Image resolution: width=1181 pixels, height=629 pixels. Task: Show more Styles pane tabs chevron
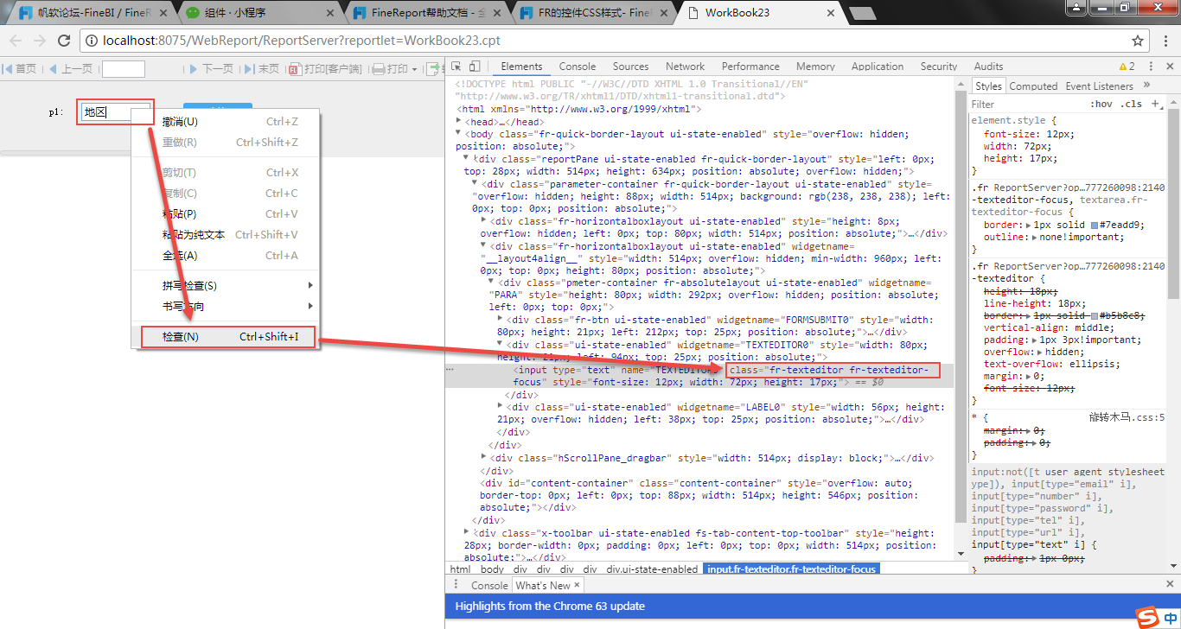tap(1146, 86)
